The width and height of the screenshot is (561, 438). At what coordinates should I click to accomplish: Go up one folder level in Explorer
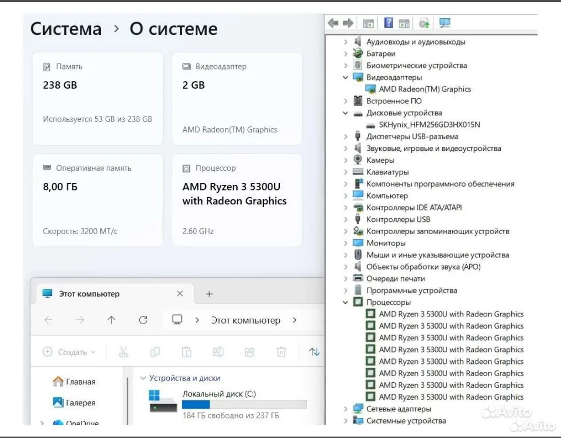coord(111,320)
